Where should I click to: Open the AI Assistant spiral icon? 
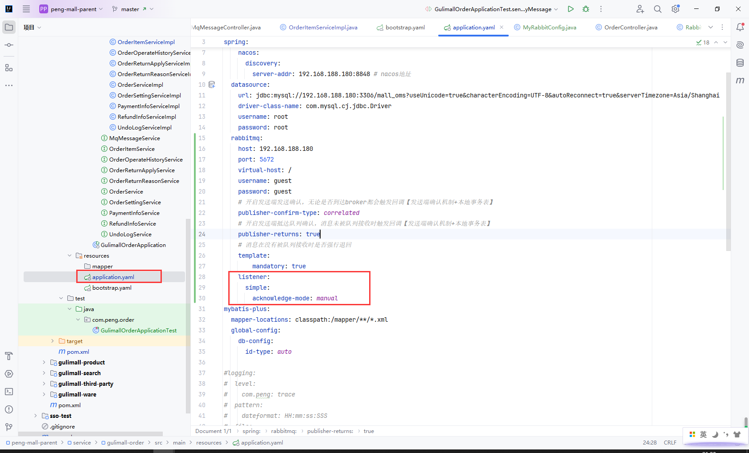tap(740, 45)
